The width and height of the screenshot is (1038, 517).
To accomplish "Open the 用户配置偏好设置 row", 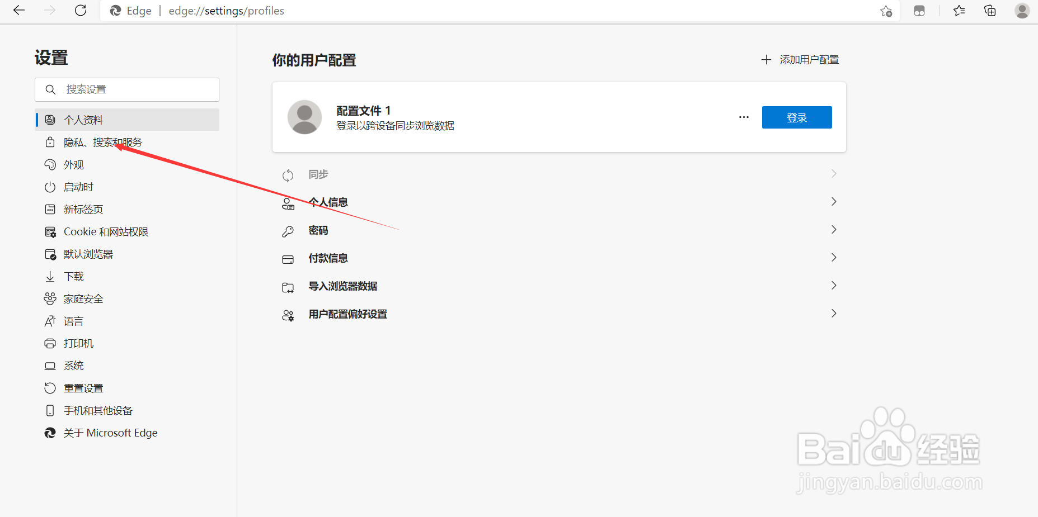I will point(559,314).
